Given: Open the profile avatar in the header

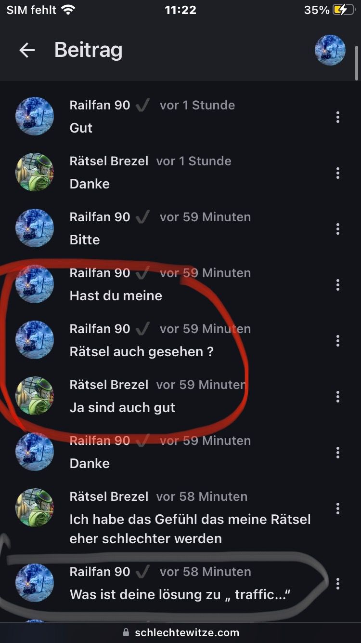Looking at the screenshot, I should click(x=330, y=50).
